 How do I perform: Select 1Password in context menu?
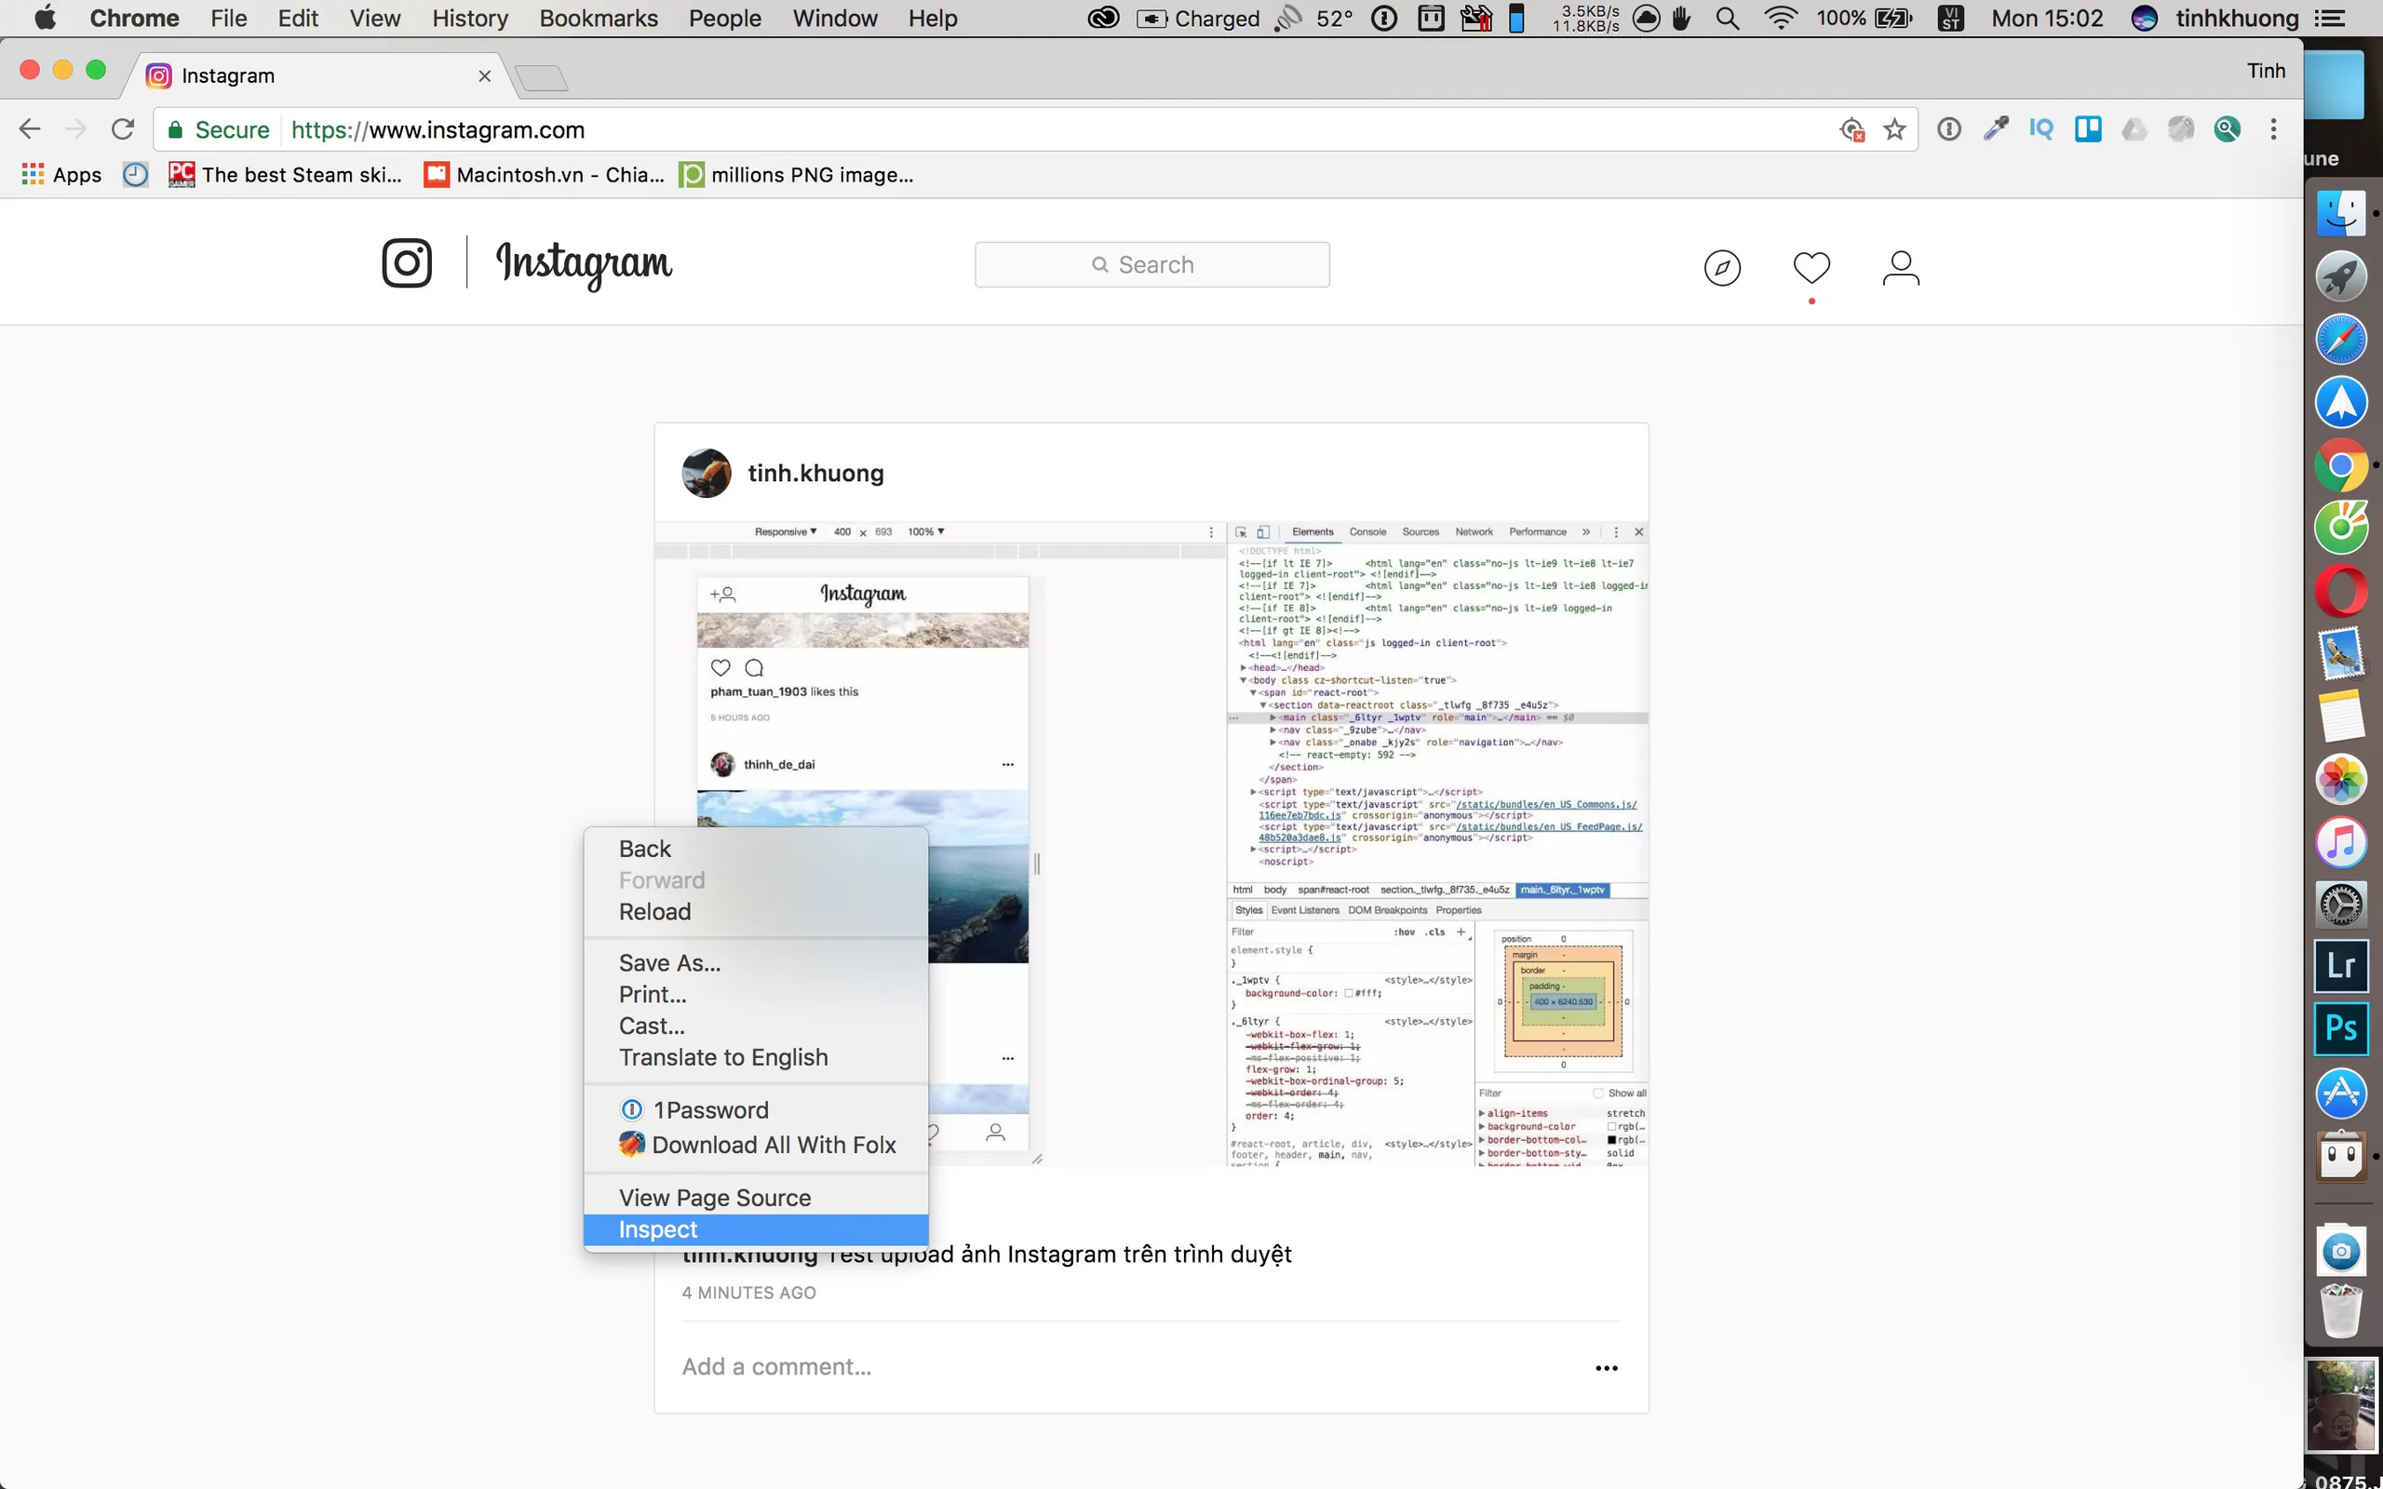(756, 1110)
